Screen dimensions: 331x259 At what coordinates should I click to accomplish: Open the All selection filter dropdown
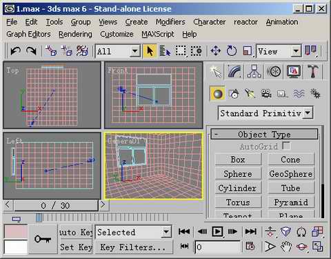tap(118, 51)
